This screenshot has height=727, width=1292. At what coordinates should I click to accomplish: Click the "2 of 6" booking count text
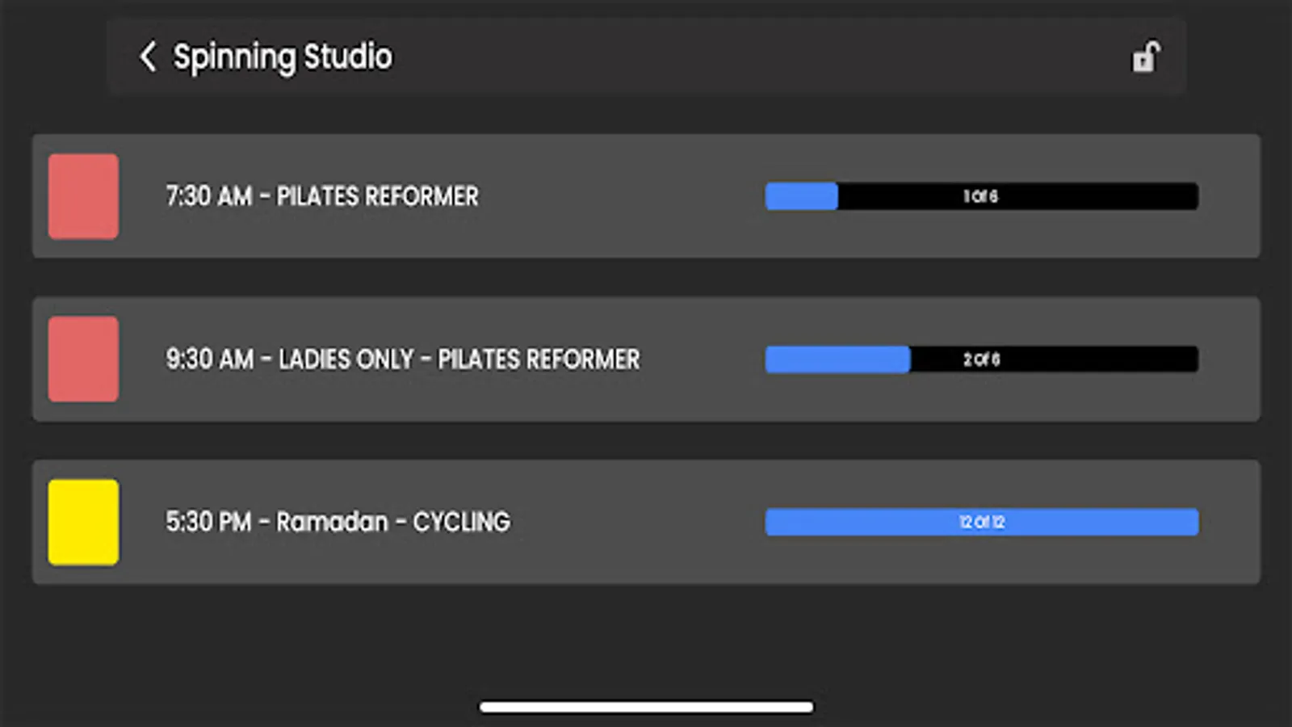pos(981,359)
